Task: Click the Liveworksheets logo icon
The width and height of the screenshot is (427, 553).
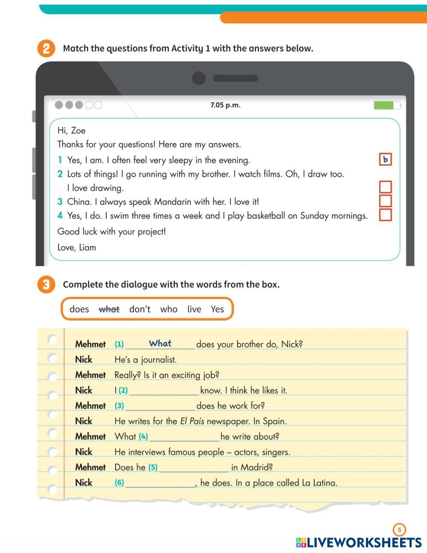Action: tap(301, 543)
